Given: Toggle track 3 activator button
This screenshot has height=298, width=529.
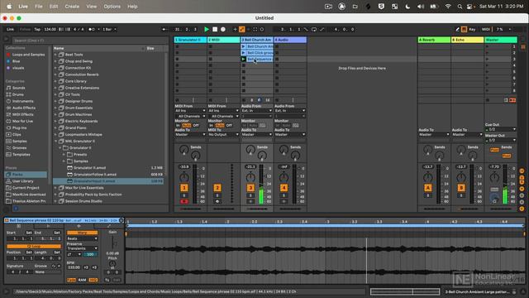Looking at the screenshot, I should [250, 188].
